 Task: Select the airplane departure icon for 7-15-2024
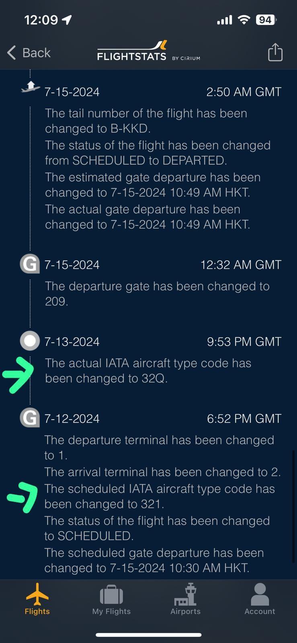(x=30, y=87)
